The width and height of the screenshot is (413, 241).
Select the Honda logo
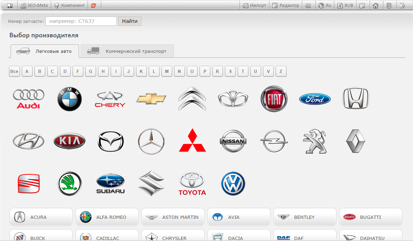click(x=356, y=98)
